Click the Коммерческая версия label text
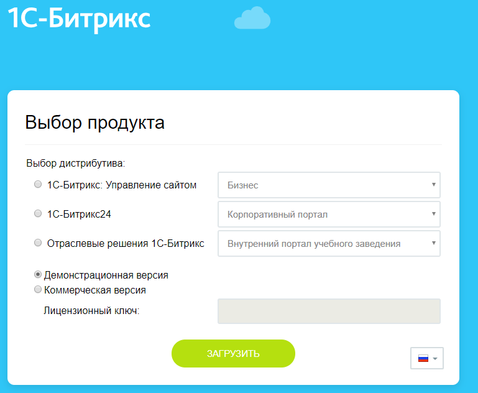Screen dimensions: 478x393 click(x=95, y=290)
